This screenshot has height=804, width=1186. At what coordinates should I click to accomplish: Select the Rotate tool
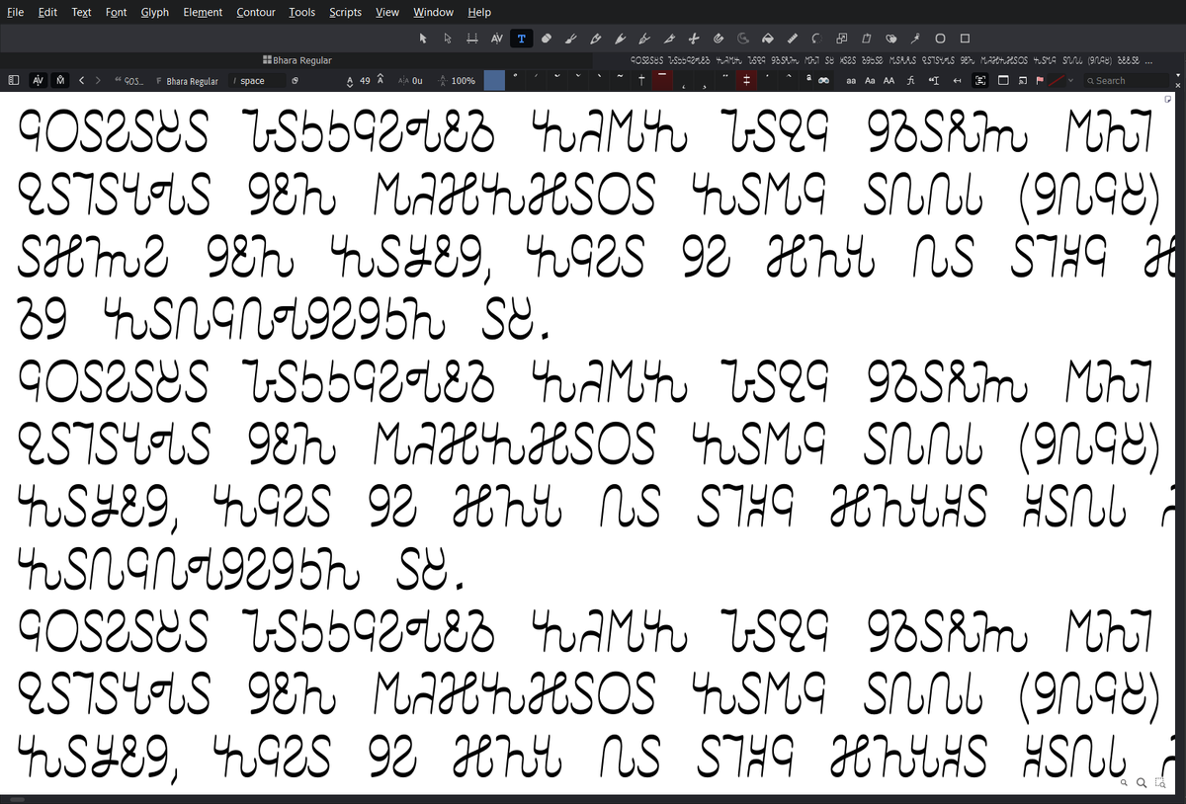click(816, 39)
